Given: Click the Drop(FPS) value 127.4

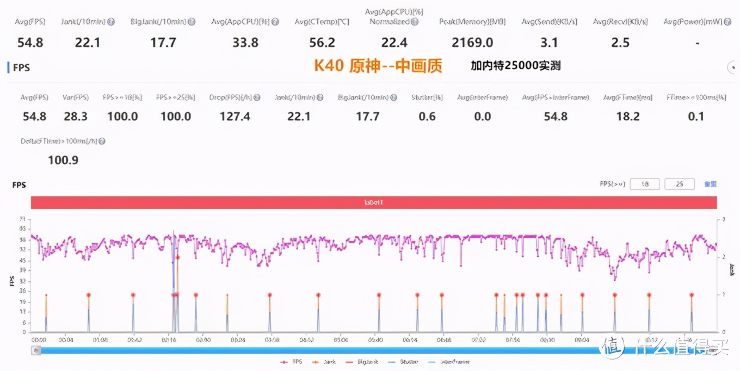Looking at the screenshot, I should 235,116.
